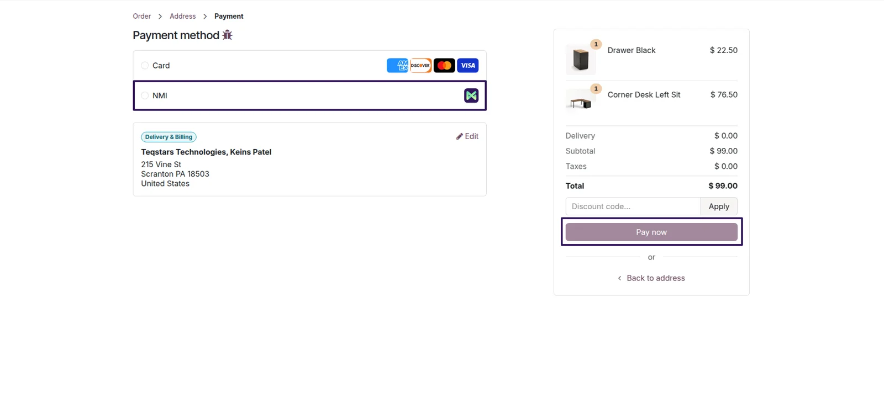Click the 215 Vine St address line
884x414 pixels.
[x=161, y=164]
